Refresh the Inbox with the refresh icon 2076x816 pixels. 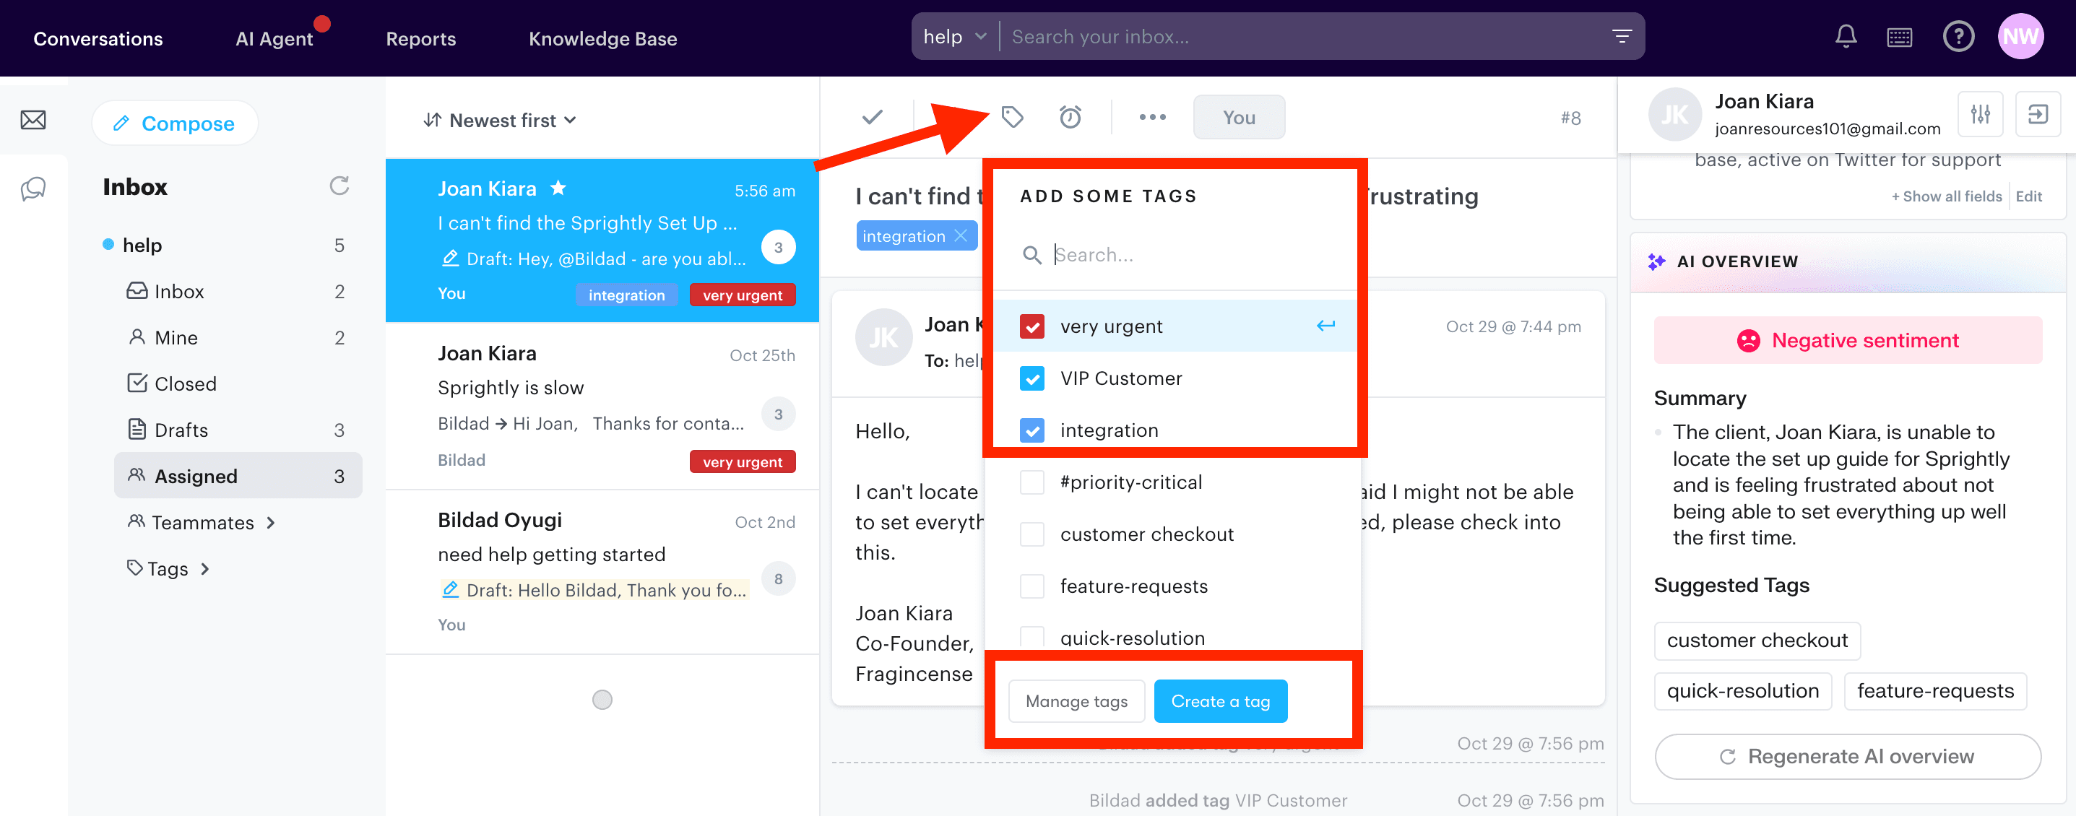[339, 186]
